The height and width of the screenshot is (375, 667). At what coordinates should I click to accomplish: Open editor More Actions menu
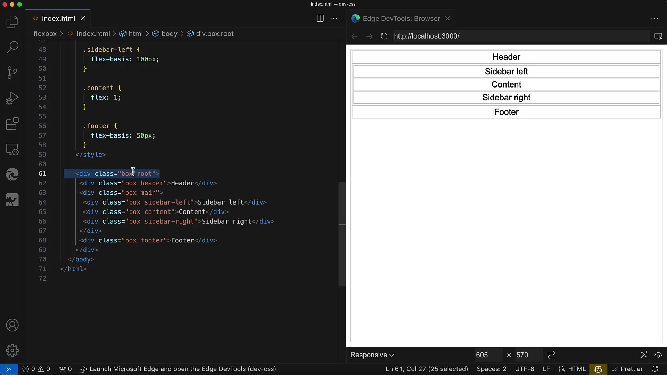tap(334, 18)
